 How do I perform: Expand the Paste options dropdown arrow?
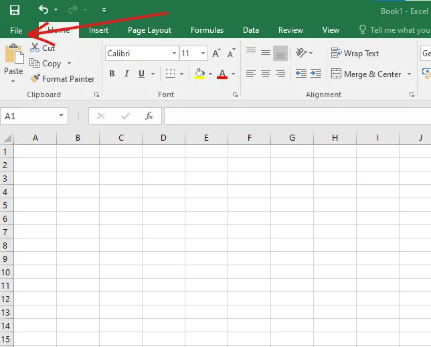pos(13,81)
